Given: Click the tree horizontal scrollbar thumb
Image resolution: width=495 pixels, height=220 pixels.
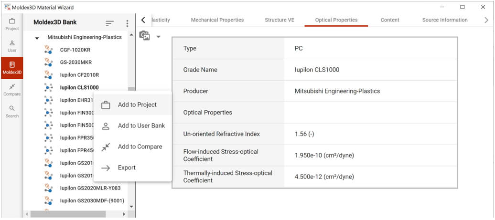Looking at the screenshot, I should (x=68, y=214).
